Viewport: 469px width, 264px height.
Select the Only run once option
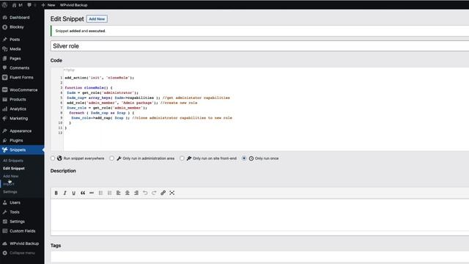[x=244, y=158]
